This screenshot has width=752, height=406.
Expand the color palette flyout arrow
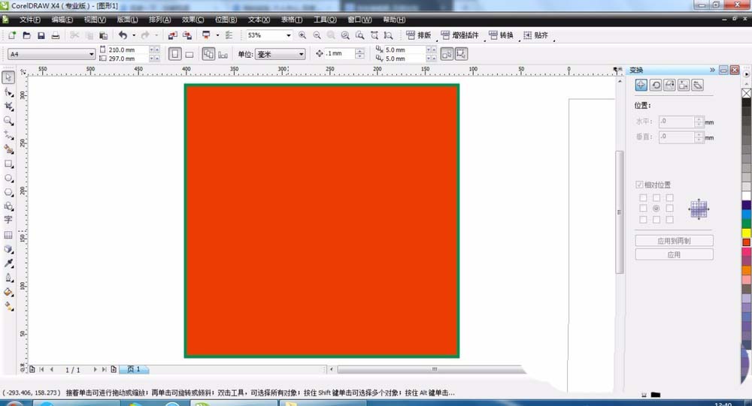coord(747,74)
